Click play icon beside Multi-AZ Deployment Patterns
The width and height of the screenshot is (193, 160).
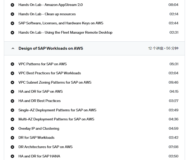click(x=12, y=119)
